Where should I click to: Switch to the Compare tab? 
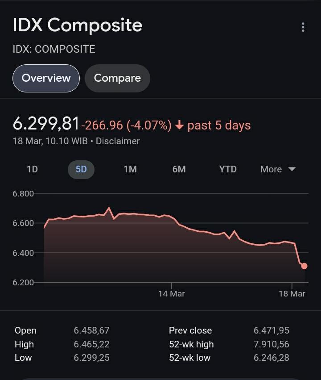(117, 78)
